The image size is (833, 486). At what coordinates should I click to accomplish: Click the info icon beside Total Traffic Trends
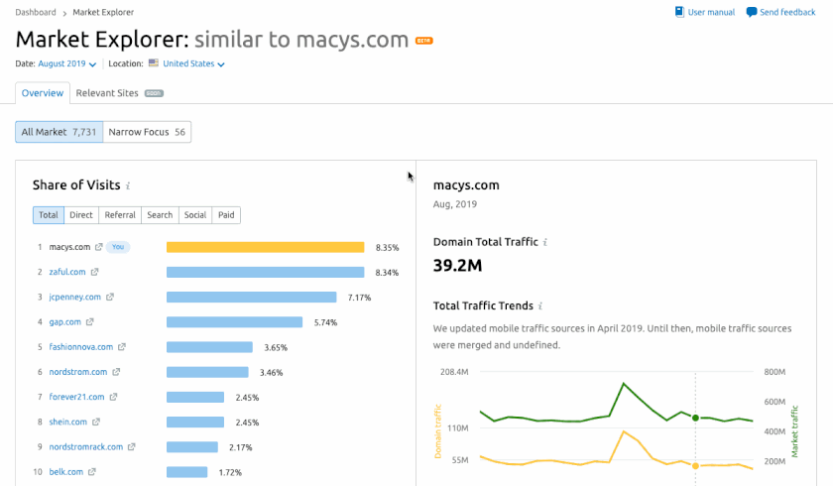(x=540, y=306)
